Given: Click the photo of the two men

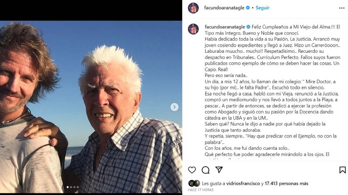Looking at the screenshot, I should click(91, 107).
